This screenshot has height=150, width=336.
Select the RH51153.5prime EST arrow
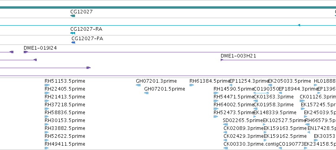[x=47, y=85]
